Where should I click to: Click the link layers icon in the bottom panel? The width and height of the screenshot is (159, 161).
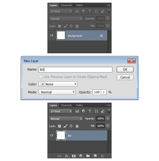pyautogui.click(x=59, y=156)
